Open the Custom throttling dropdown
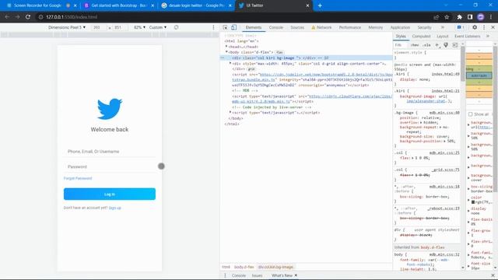498x280 pixels. [x=158, y=27]
